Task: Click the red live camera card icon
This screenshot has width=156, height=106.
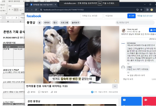Action: [x=146, y=100]
